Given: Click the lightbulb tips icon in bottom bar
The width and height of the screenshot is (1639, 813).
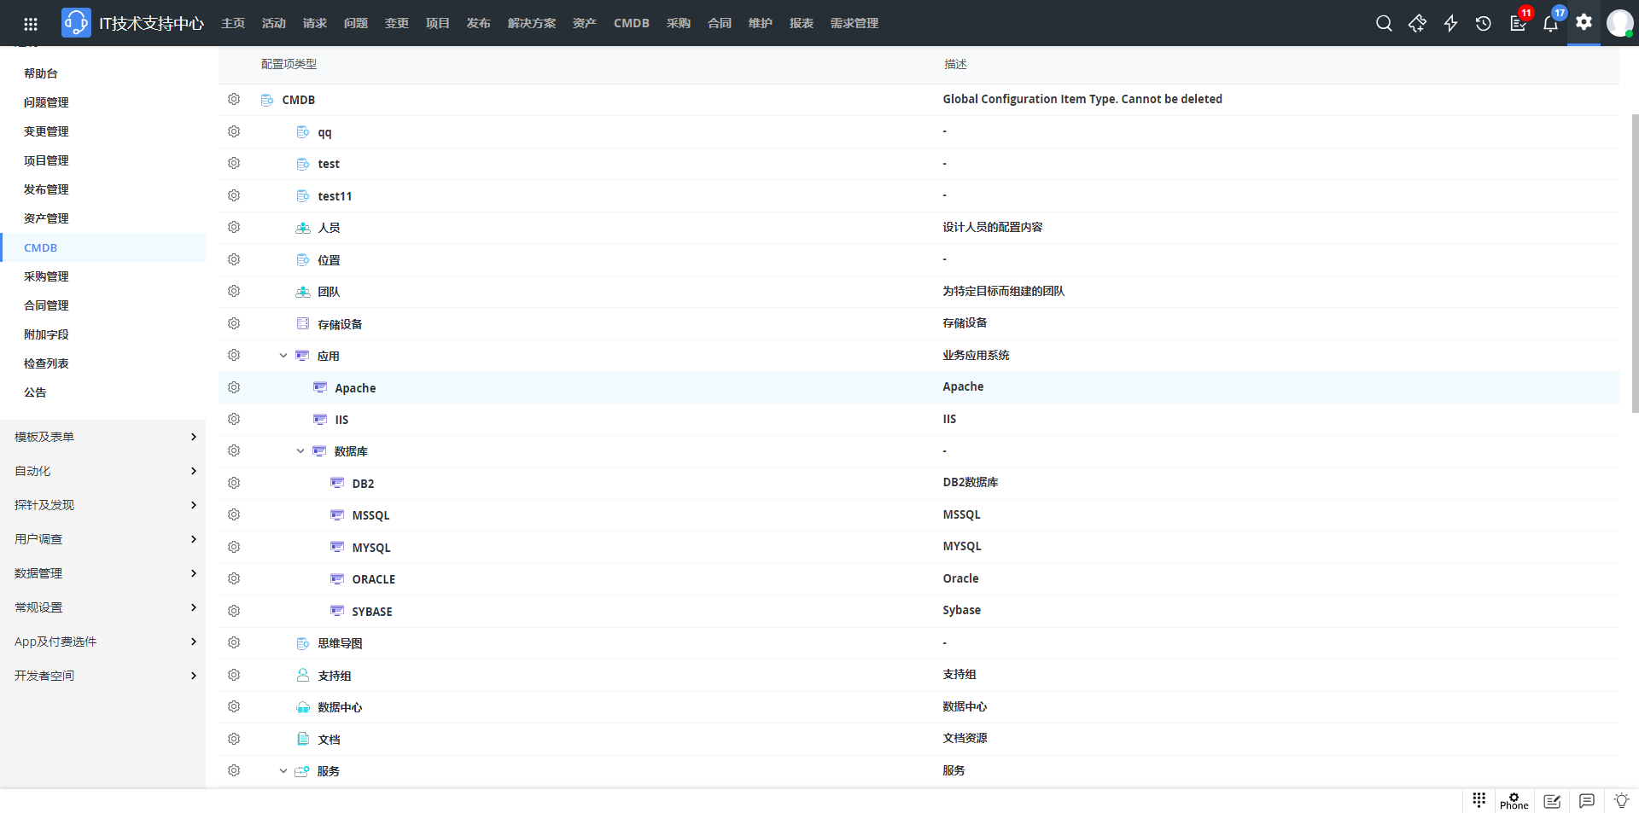Looking at the screenshot, I should tap(1621, 801).
